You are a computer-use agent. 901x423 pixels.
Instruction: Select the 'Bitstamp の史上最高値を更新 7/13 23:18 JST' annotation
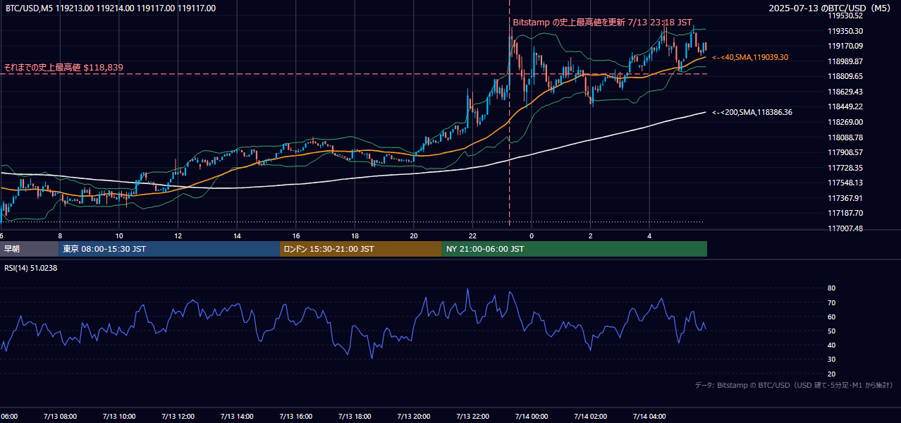tap(602, 22)
